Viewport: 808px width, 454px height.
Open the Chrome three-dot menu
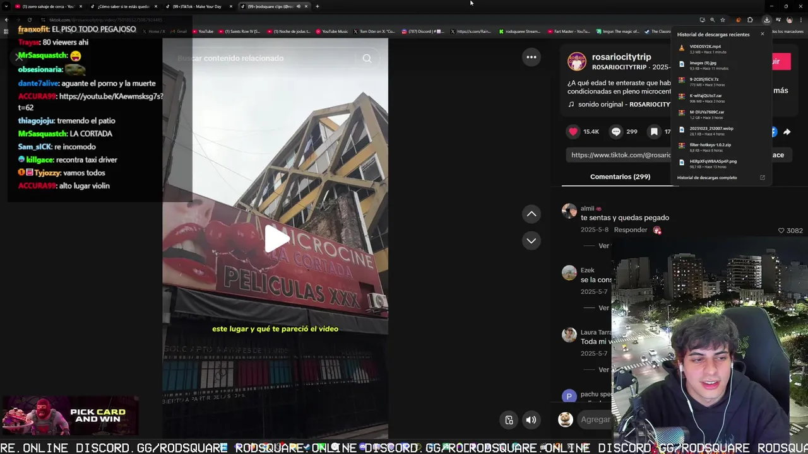800,20
